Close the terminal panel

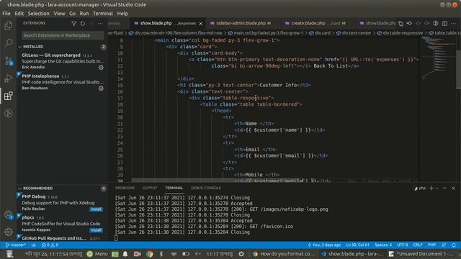pos(453,188)
